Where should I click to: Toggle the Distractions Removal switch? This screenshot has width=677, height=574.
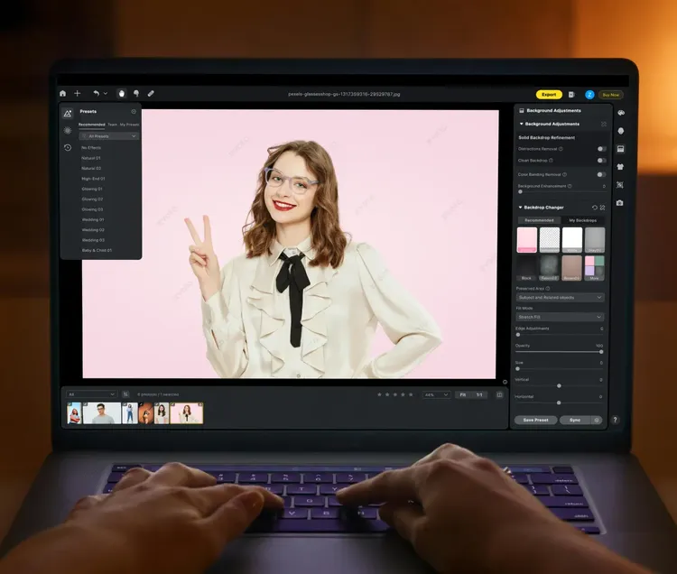601,149
